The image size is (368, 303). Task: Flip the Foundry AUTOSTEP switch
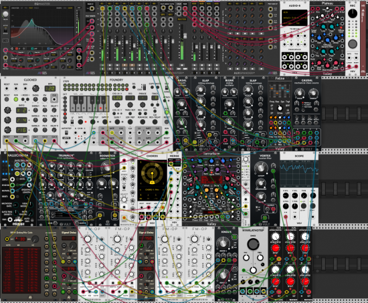click(66, 132)
